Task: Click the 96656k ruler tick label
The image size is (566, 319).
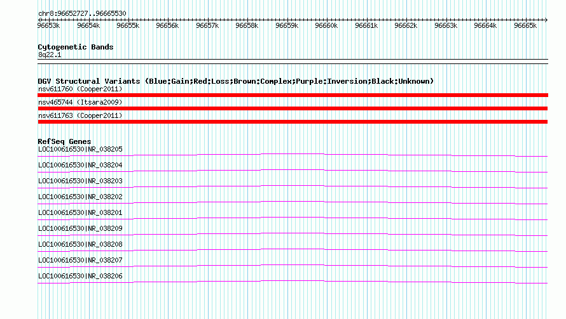Action: [x=167, y=25]
